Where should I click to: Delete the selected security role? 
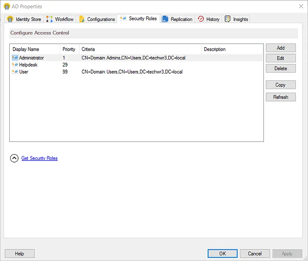click(281, 69)
